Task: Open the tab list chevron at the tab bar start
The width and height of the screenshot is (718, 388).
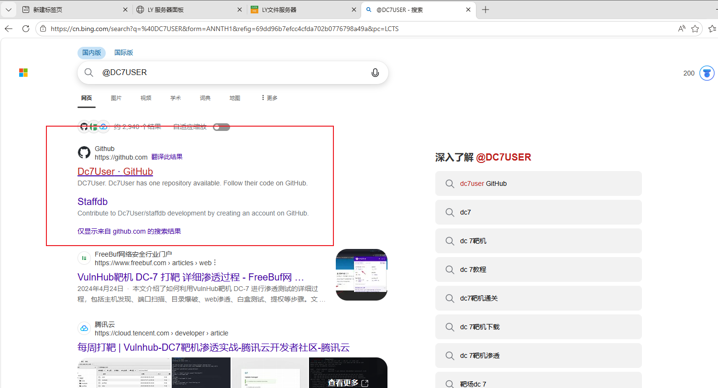Action: pyautogui.click(x=9, y=10)
